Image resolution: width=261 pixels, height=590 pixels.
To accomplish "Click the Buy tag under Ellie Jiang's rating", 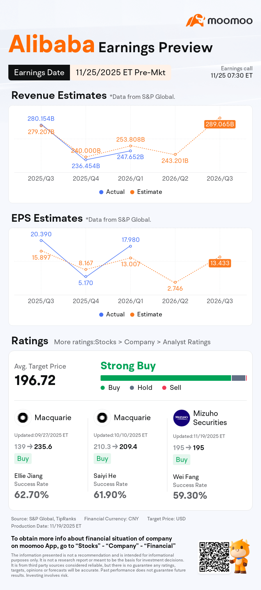I will pyautogui.click(x=23, y=458).
